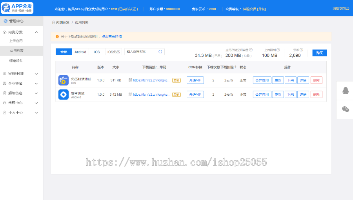353x200 pixels.
Task: Expand the WEB封装 menu chevron
Action: [x=36, y=74]
